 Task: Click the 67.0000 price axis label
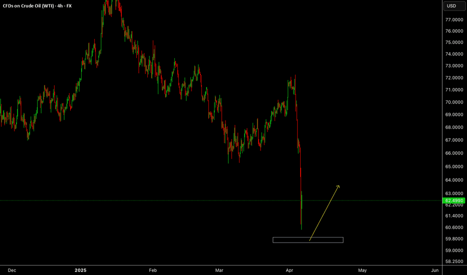coord(454,140)
